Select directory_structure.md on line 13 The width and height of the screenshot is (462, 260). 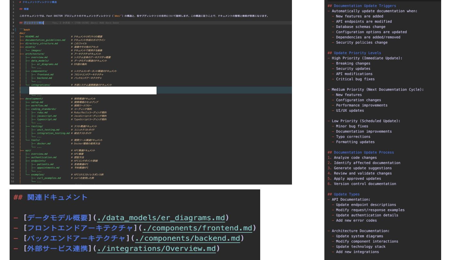(x=42, y=44)
